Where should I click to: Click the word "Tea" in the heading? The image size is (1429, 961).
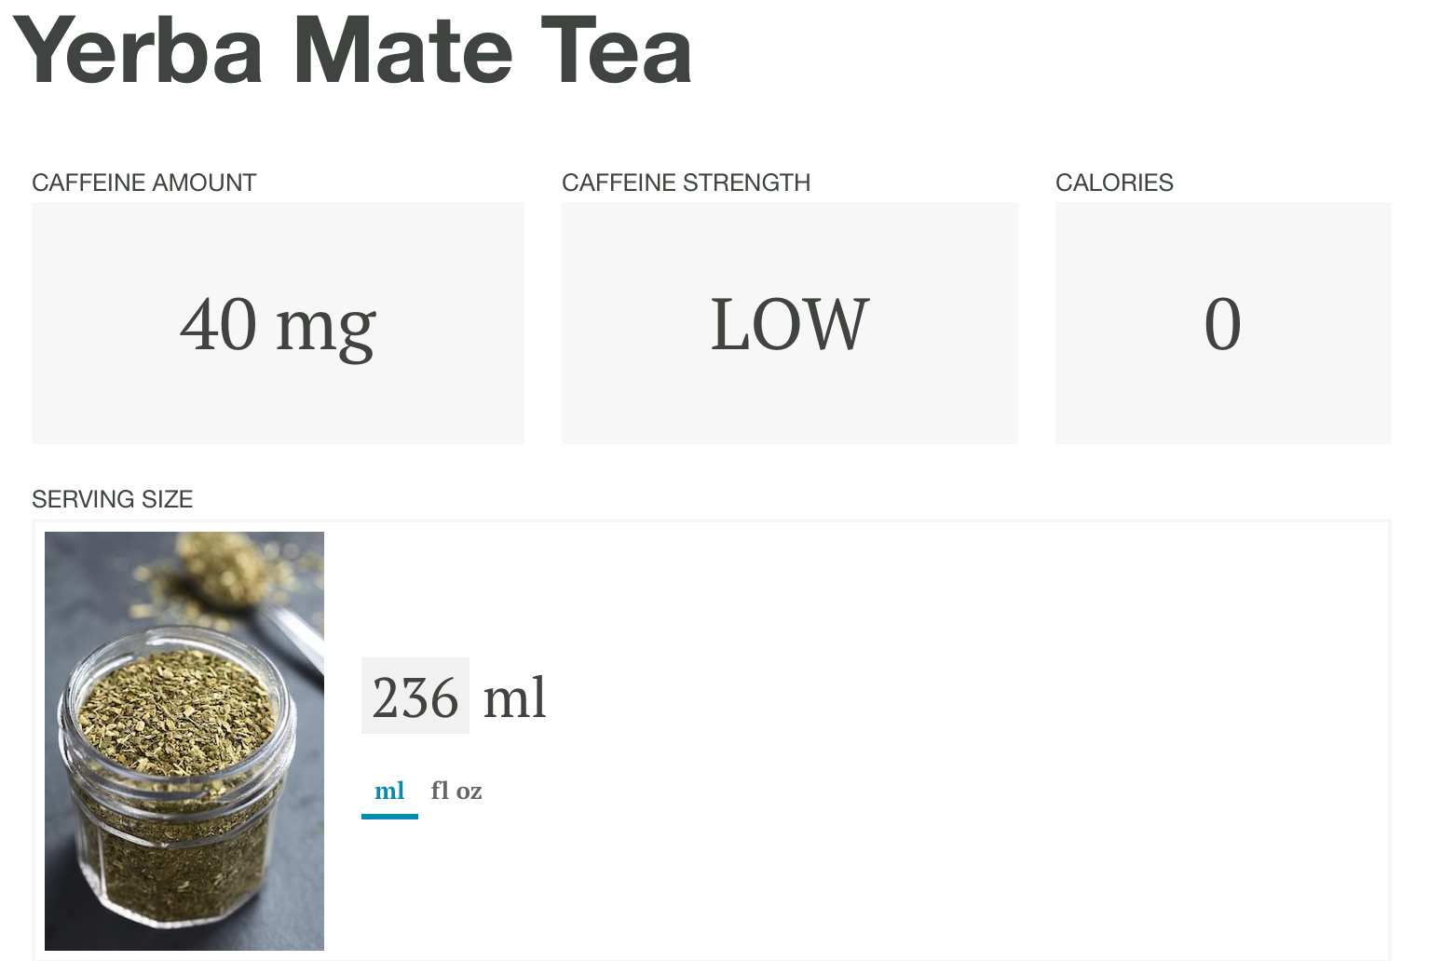click(x=616, y=50)
